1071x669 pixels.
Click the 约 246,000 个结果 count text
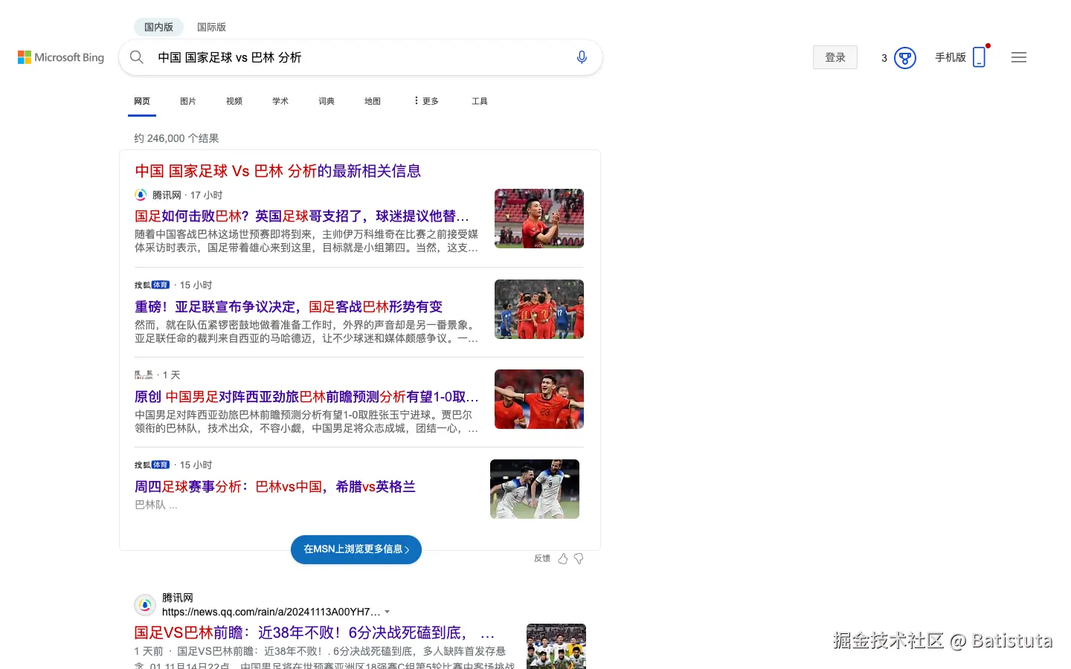click(176, 138)
